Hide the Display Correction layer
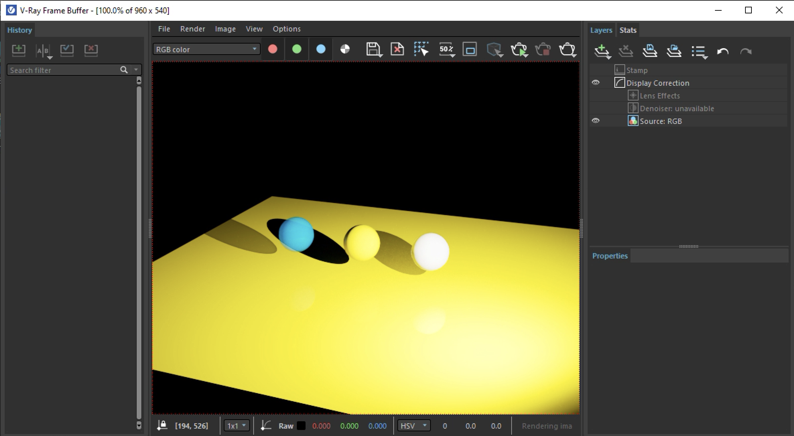 tap(596, 83)
